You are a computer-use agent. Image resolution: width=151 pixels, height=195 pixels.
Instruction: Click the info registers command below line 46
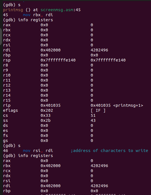coord(36,156)
